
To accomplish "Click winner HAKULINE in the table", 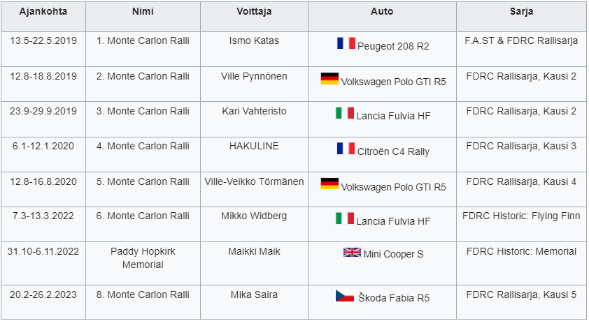I will coord(254,145).
